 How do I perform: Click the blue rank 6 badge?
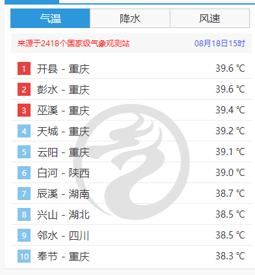(x=24, y=173)
